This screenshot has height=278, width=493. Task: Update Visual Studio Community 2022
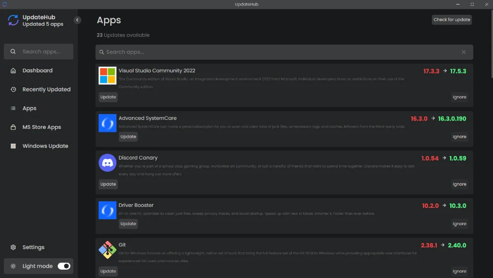108,97
